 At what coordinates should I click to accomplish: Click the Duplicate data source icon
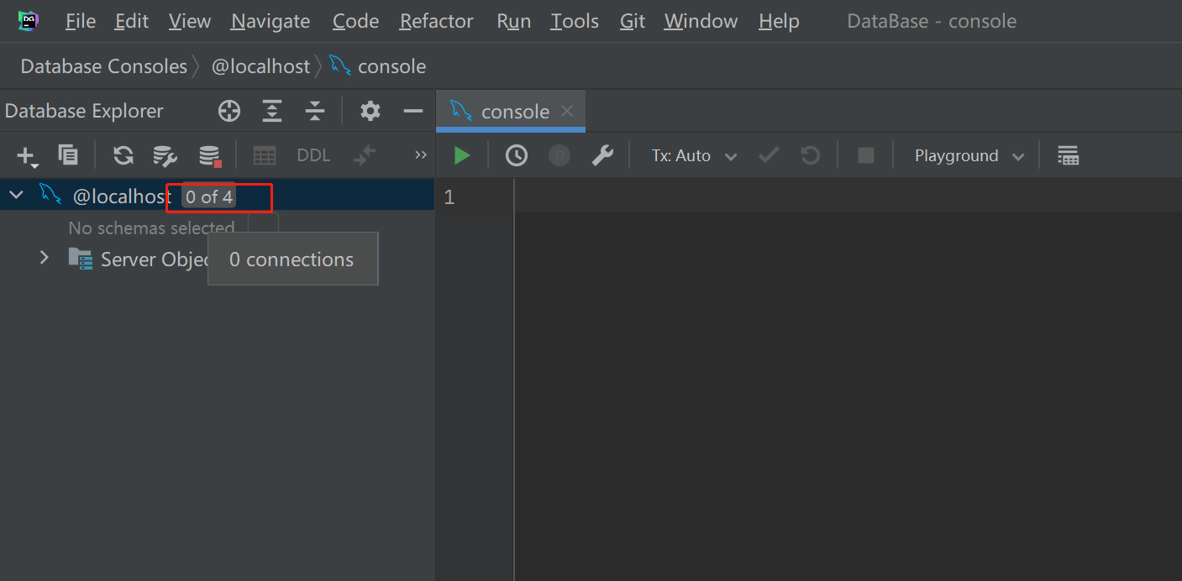(68, 155)
